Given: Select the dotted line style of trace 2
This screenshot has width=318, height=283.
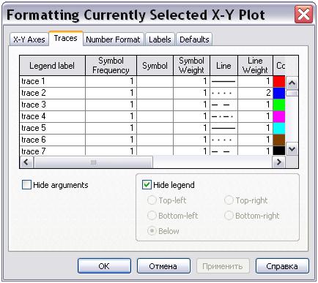Looking at the screenshot, I should 223,93.
